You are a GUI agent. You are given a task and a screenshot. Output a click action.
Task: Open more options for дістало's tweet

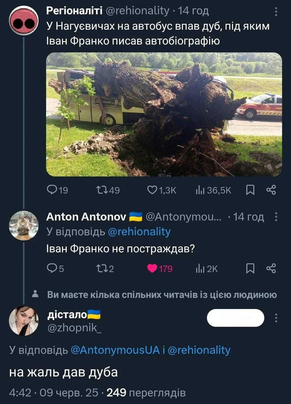(x=276, y=318)
